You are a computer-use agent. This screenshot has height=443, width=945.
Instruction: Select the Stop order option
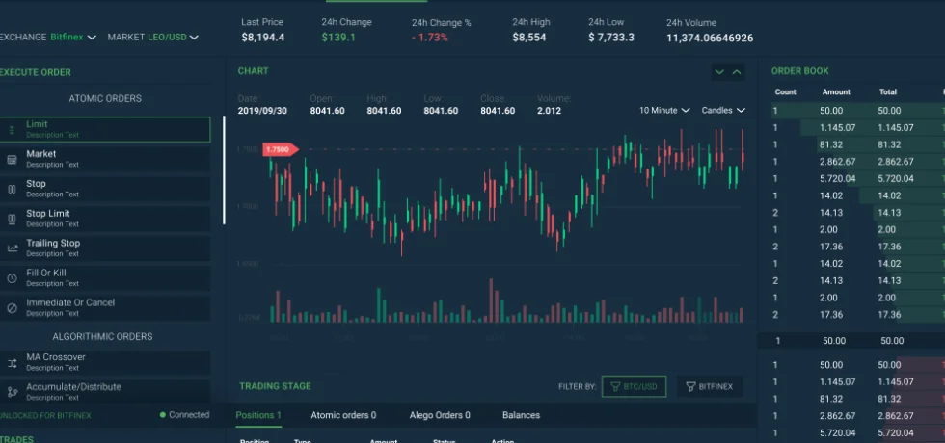(105, 189)
